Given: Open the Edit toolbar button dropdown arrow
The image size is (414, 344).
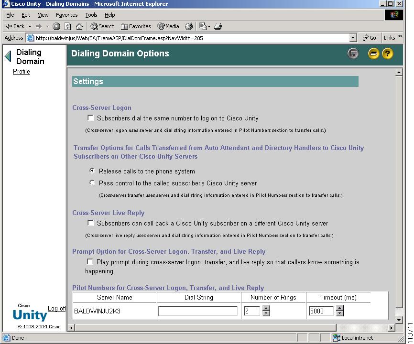Looking at the screenshot, I should tap(209, 26).
